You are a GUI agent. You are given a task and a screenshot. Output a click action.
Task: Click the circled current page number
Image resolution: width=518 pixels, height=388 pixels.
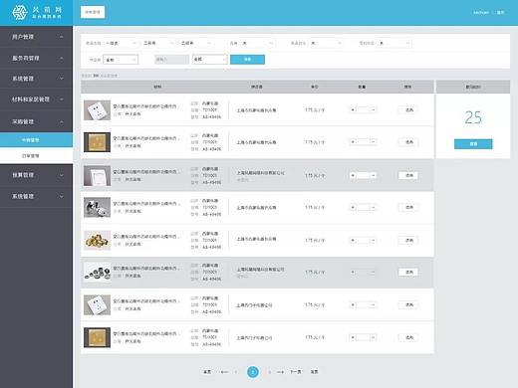pyautogui.click(x=253, y=372)
